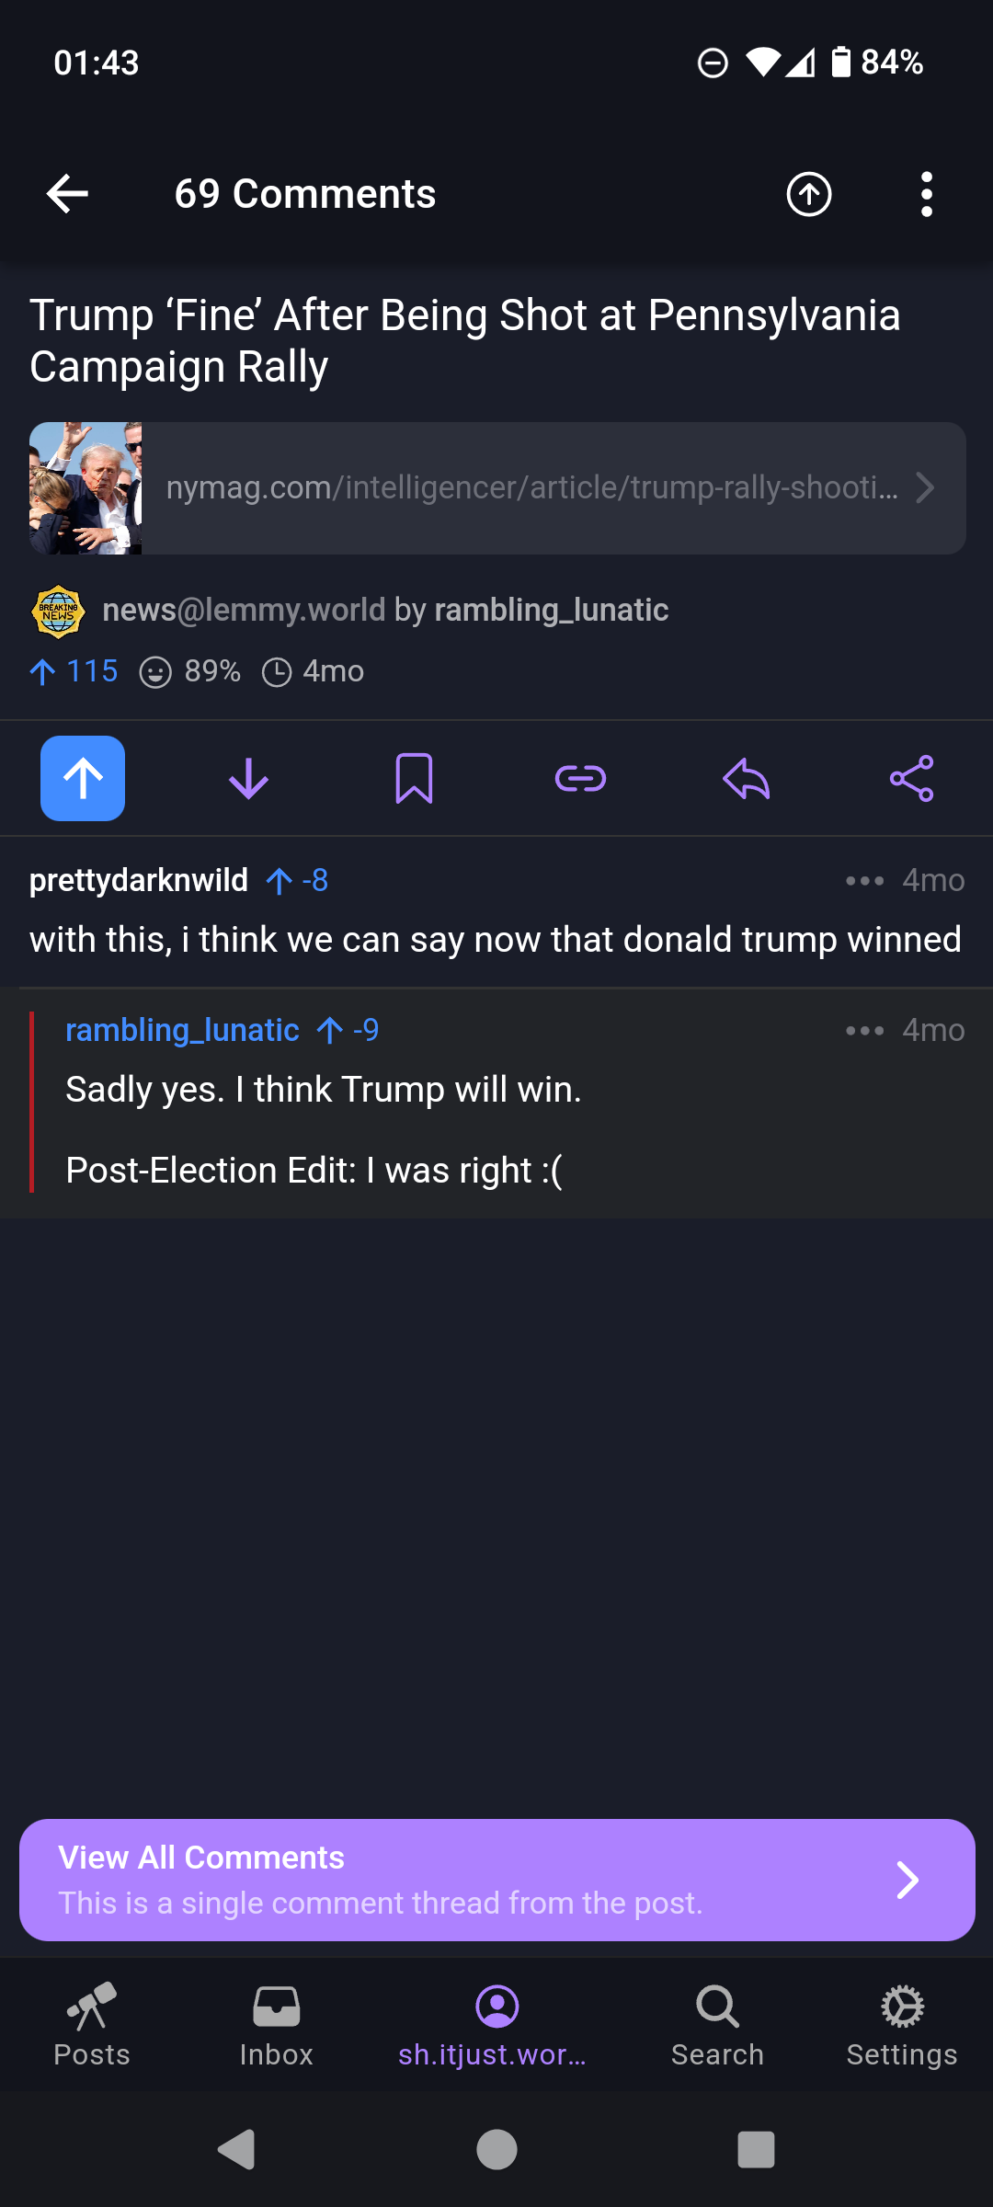Share the post

[911, 779]
